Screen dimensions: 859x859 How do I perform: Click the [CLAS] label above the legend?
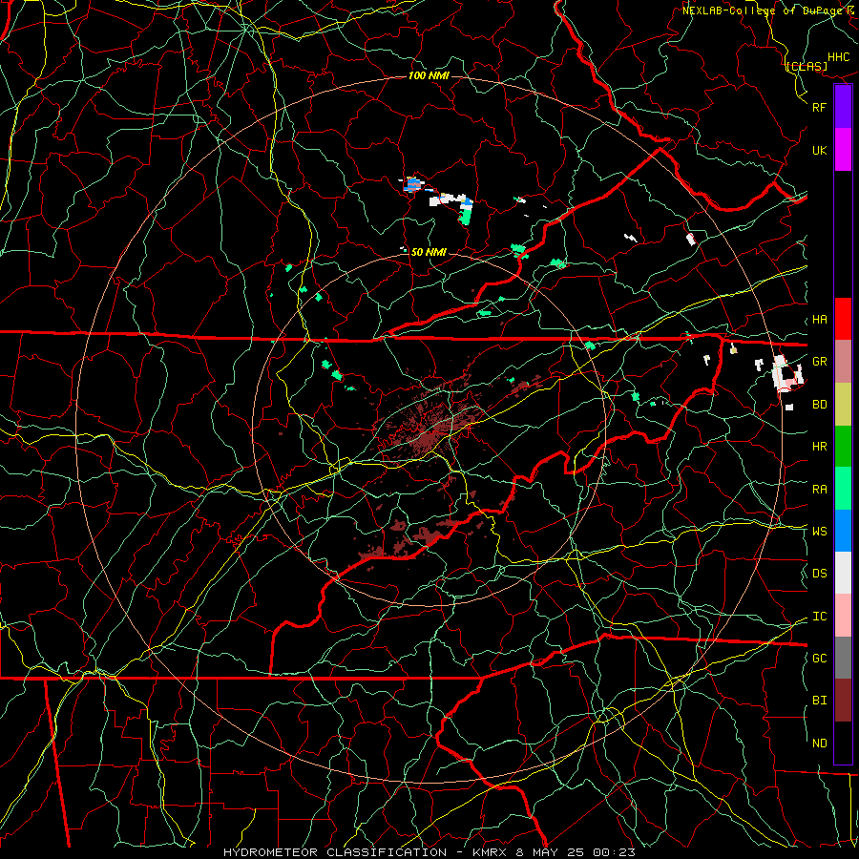pyautogui.click(x=806, y=66)
